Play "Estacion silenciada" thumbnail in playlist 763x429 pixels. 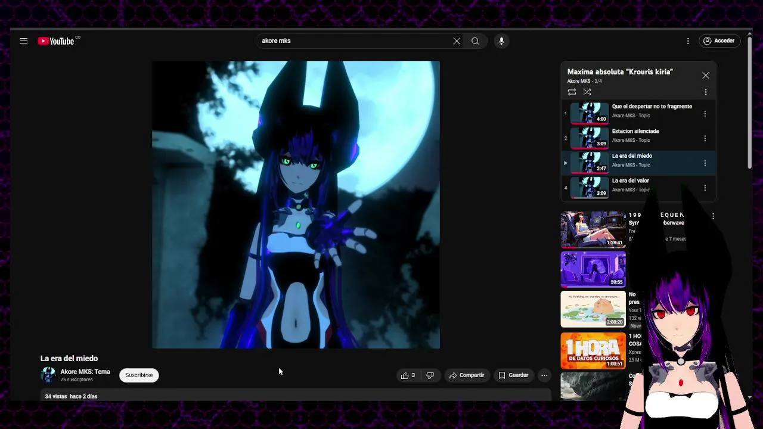[x=589, y=138]
